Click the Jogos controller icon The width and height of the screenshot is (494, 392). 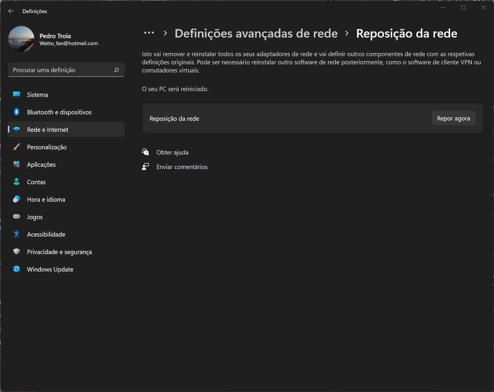(x=17, y=217)
